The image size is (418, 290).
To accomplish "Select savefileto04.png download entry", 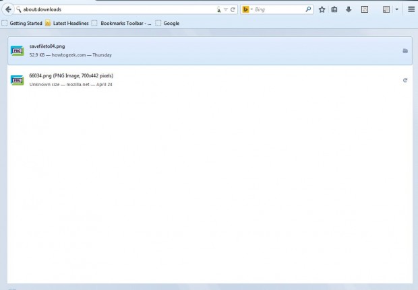I will (x=210, y=51).
